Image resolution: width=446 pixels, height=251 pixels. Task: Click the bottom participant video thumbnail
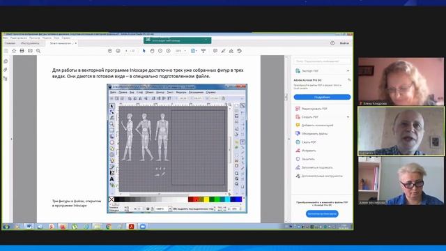point(401,181)
